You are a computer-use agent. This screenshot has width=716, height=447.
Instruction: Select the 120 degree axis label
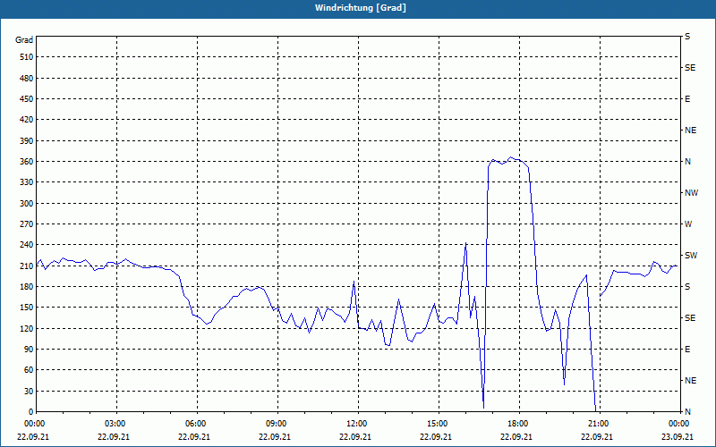(x=27, y=328)
